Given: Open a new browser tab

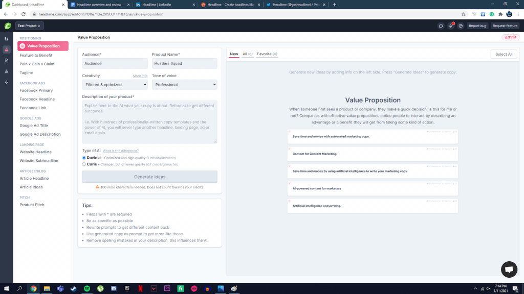Looking at the screenshot, I should (x=335, y=5).
